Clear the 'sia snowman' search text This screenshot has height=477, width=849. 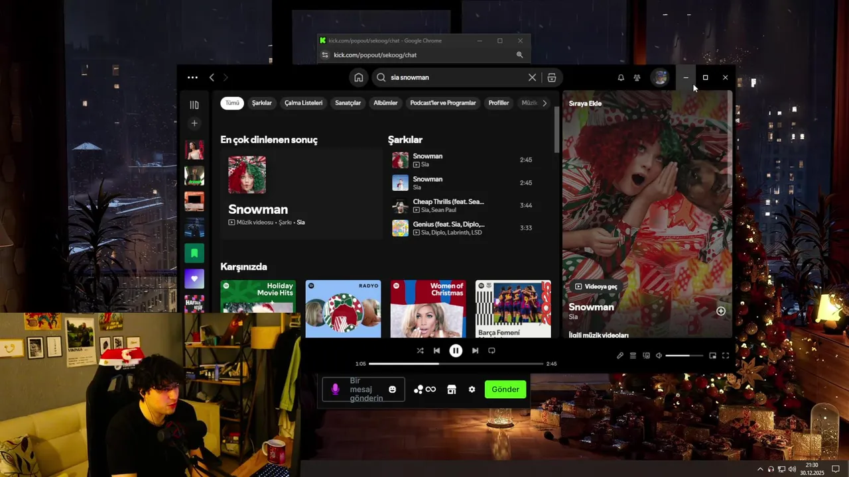tap(532, 78)
